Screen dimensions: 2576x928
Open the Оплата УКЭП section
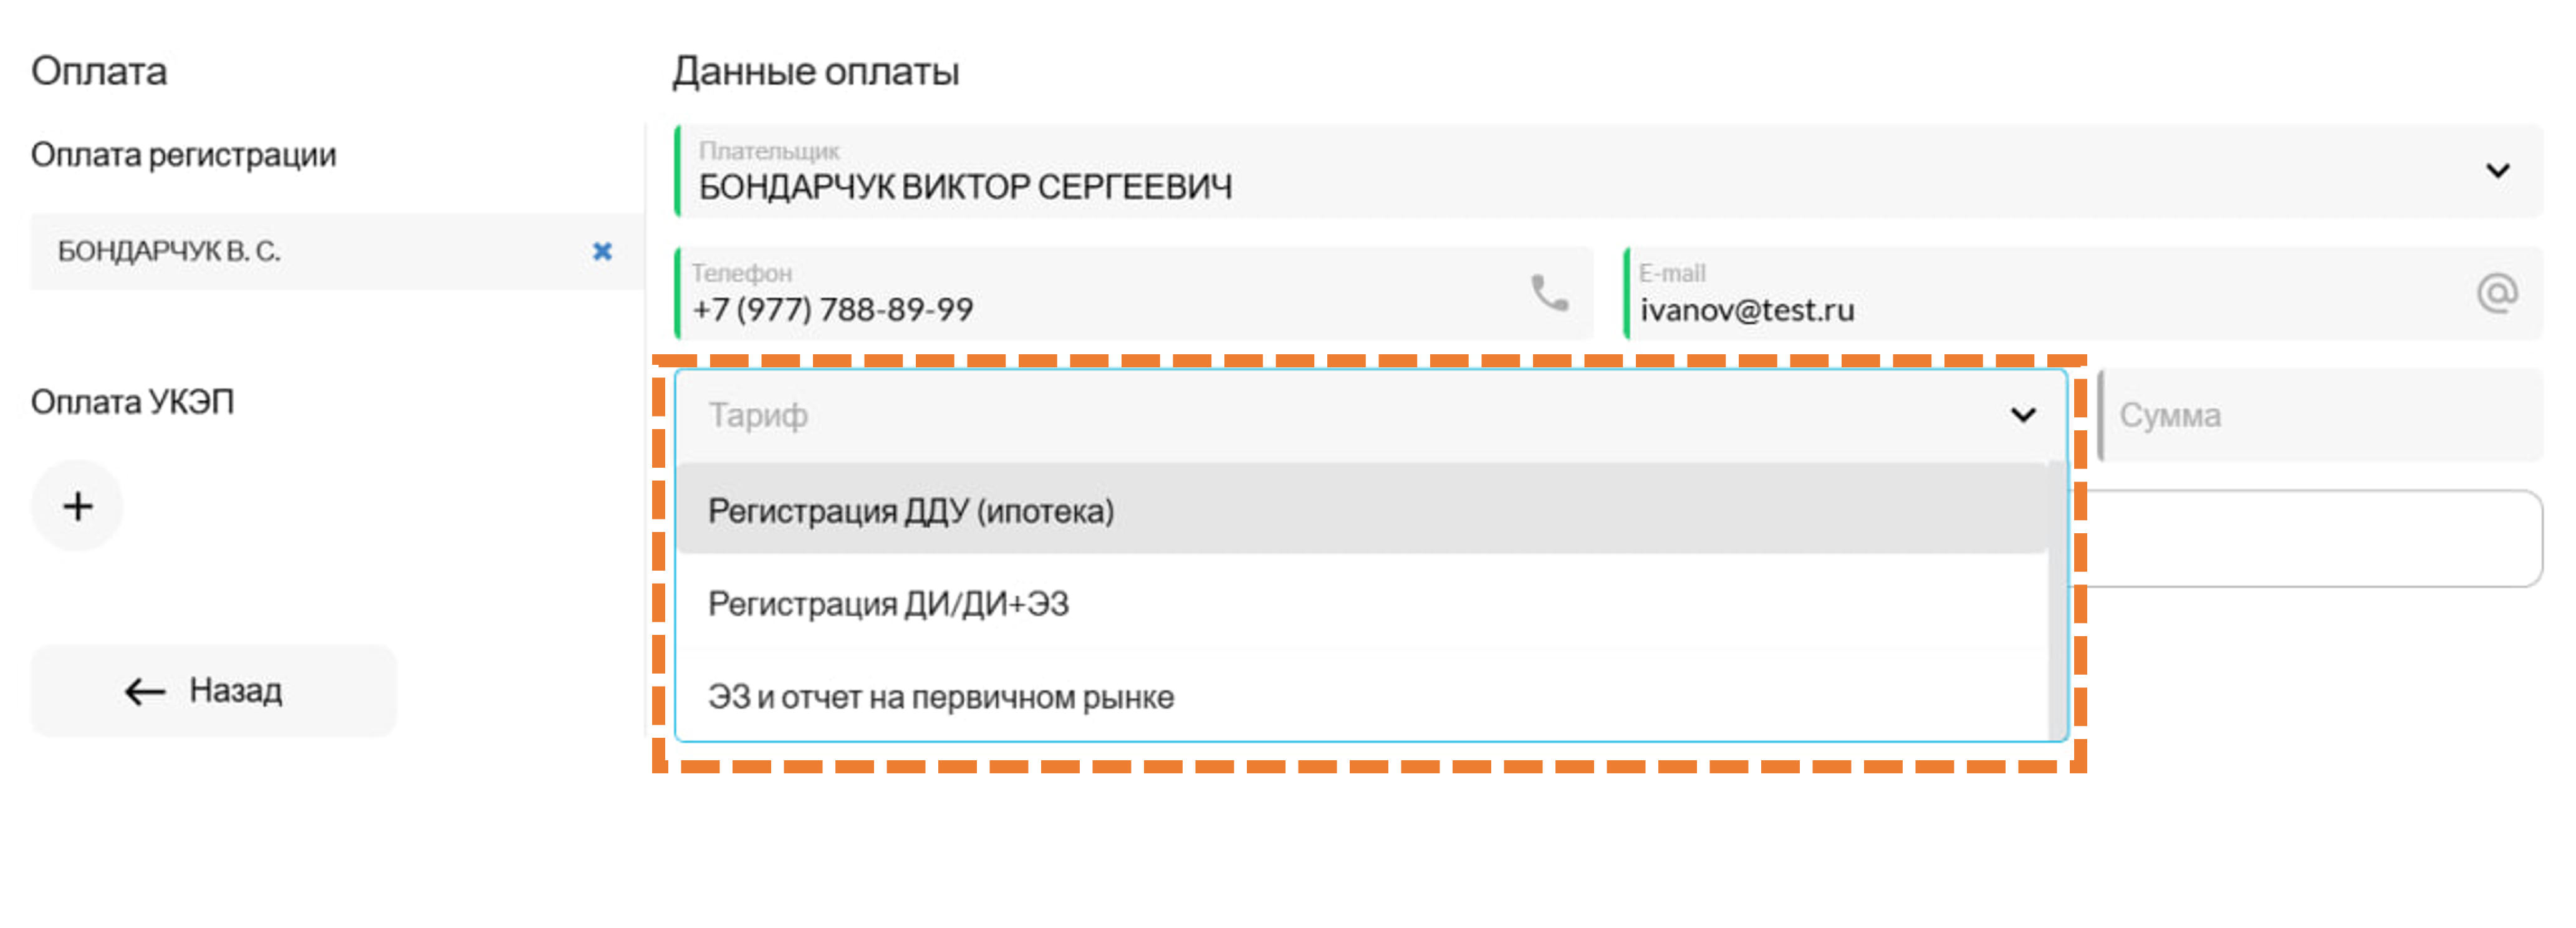coord(132,402)
